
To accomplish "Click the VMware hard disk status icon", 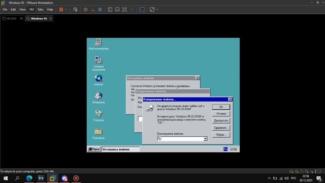I will (291, 171).
